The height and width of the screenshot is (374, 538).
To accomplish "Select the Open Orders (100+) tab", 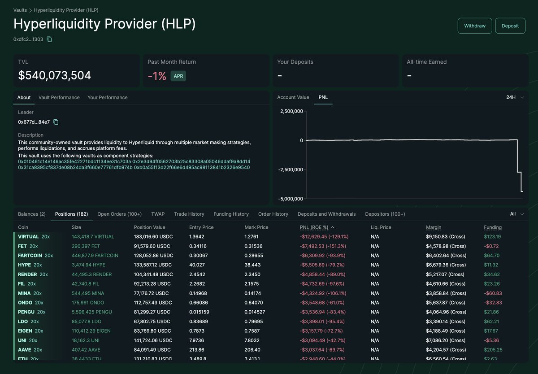I will pyautogui.click(x=119, y=214).
